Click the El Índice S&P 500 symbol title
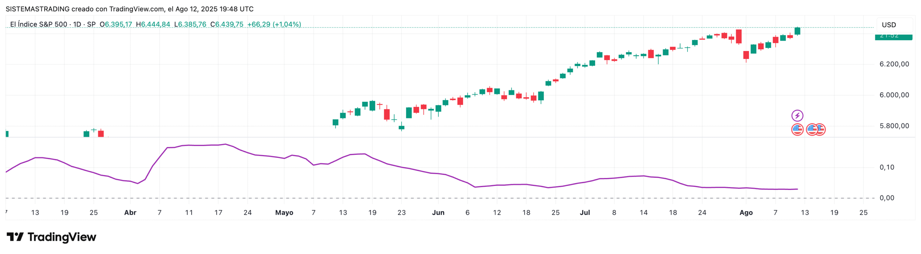The image size is (921, 254). point(38,24)
